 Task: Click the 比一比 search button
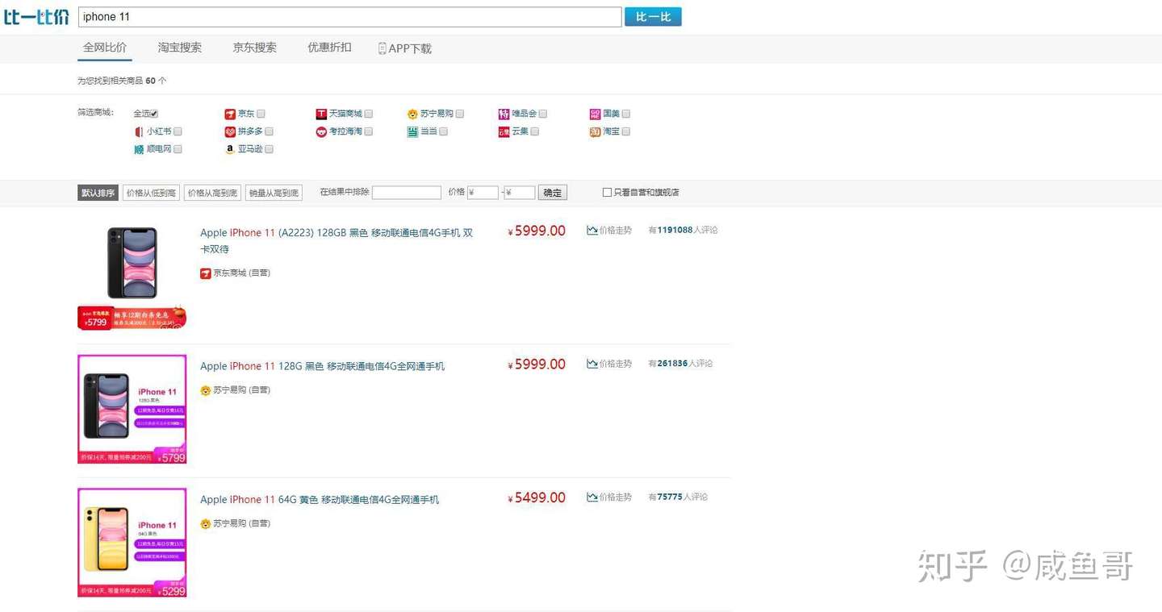(x=653, y=17)
